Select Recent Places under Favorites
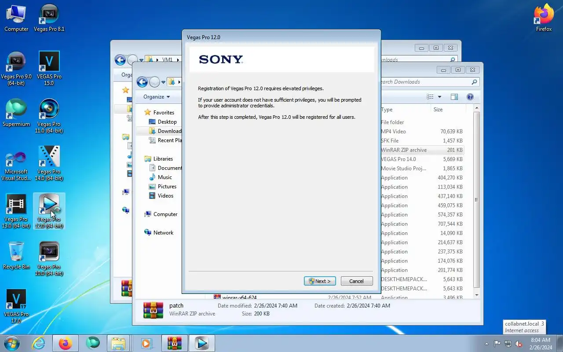Image resolution: width=563 pixels, height=352 pixels. [165, 140]
